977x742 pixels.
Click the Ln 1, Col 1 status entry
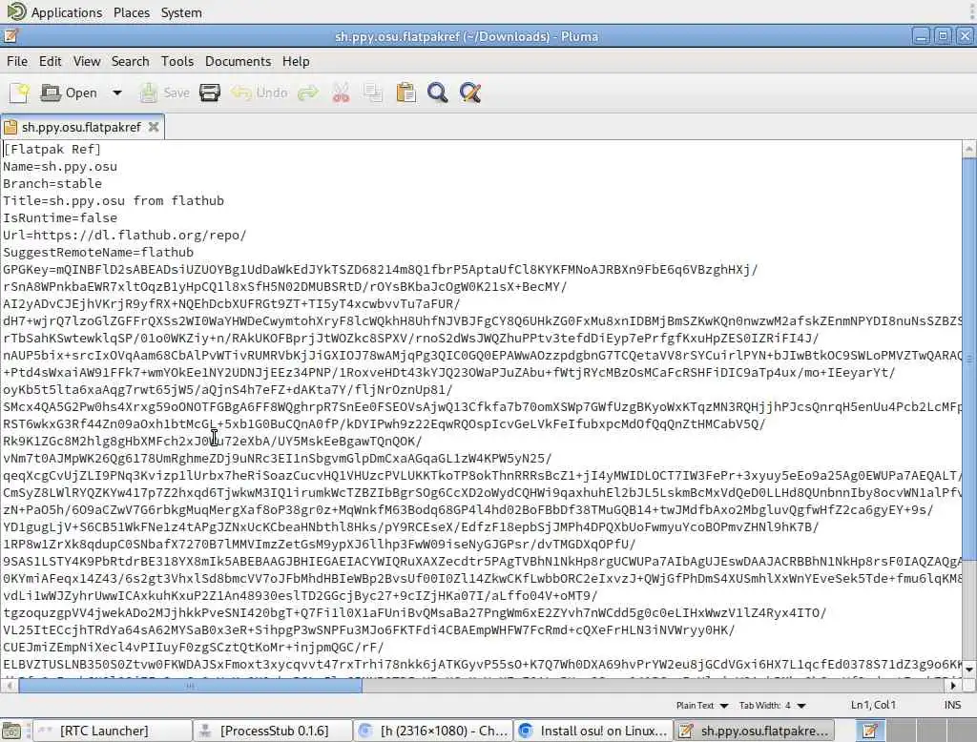873,705
